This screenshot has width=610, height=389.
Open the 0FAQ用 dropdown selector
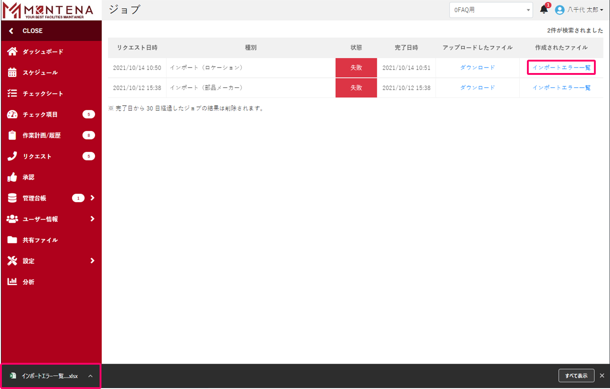click(491, 10)
